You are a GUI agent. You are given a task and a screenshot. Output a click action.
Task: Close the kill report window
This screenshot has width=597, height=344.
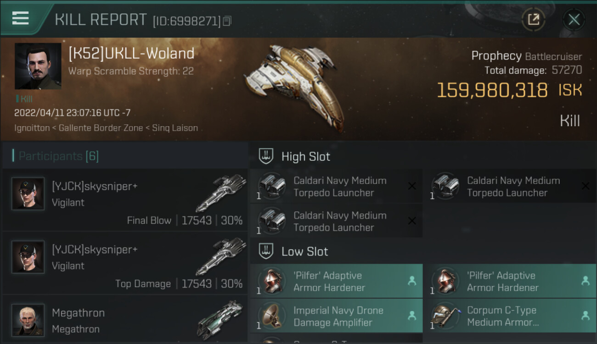[574, 20]
